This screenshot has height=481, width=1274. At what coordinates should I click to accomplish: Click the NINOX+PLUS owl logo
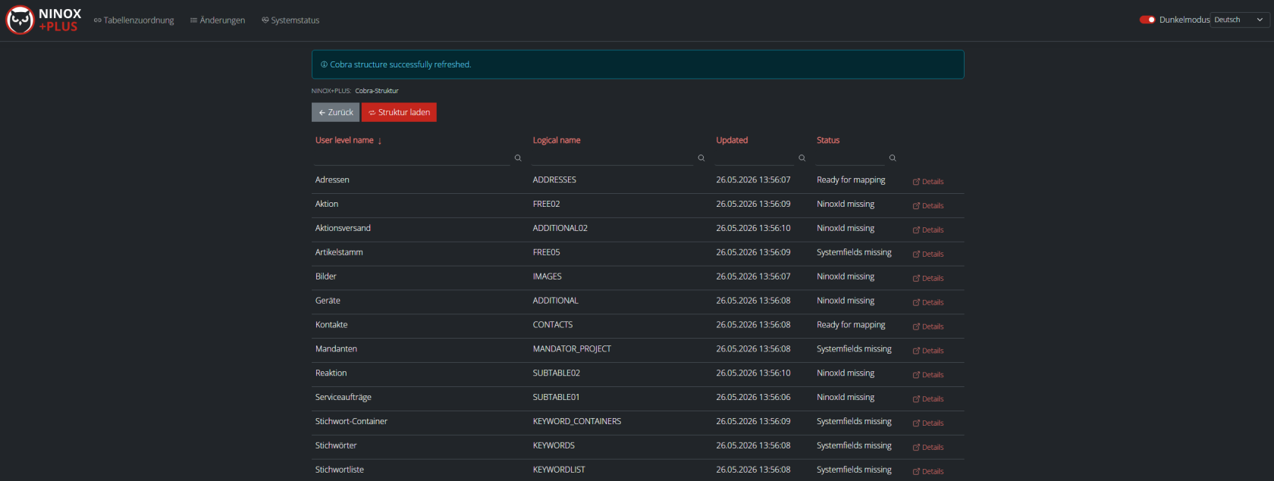44,20
